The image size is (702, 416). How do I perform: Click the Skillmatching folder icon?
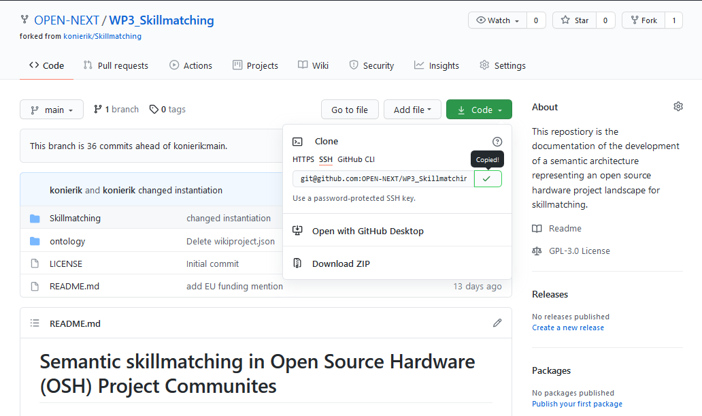[35, 219]
